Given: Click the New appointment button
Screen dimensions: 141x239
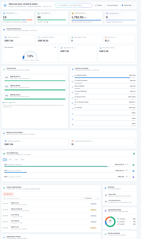Looking at the screenshot, I should 111,5.
